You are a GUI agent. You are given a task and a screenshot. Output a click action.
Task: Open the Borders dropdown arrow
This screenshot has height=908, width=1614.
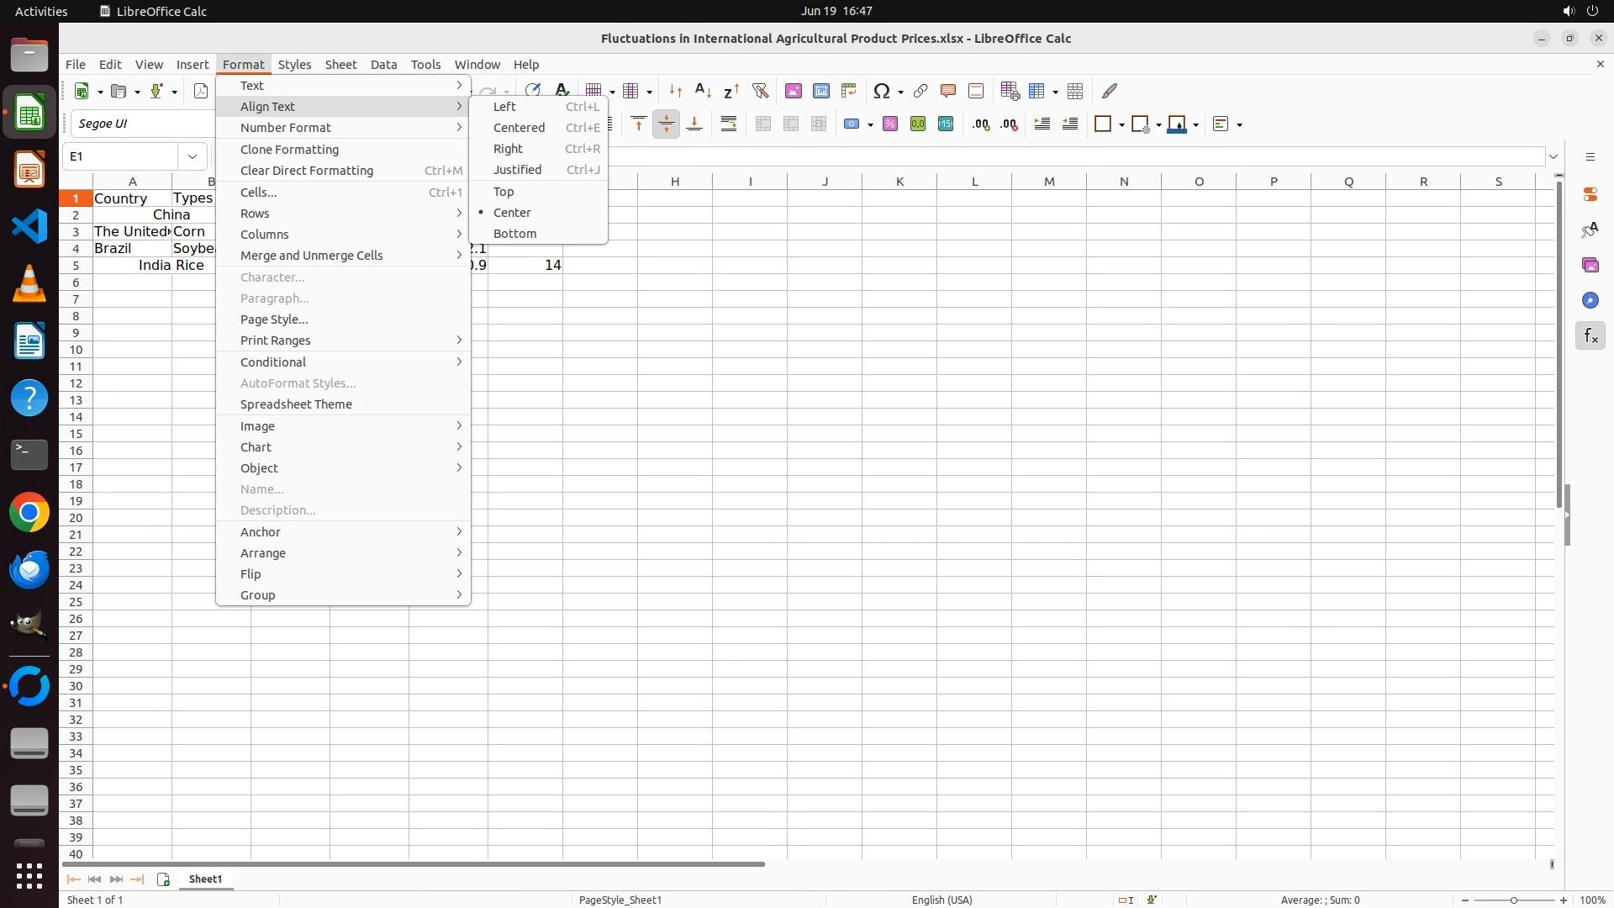1122,125
